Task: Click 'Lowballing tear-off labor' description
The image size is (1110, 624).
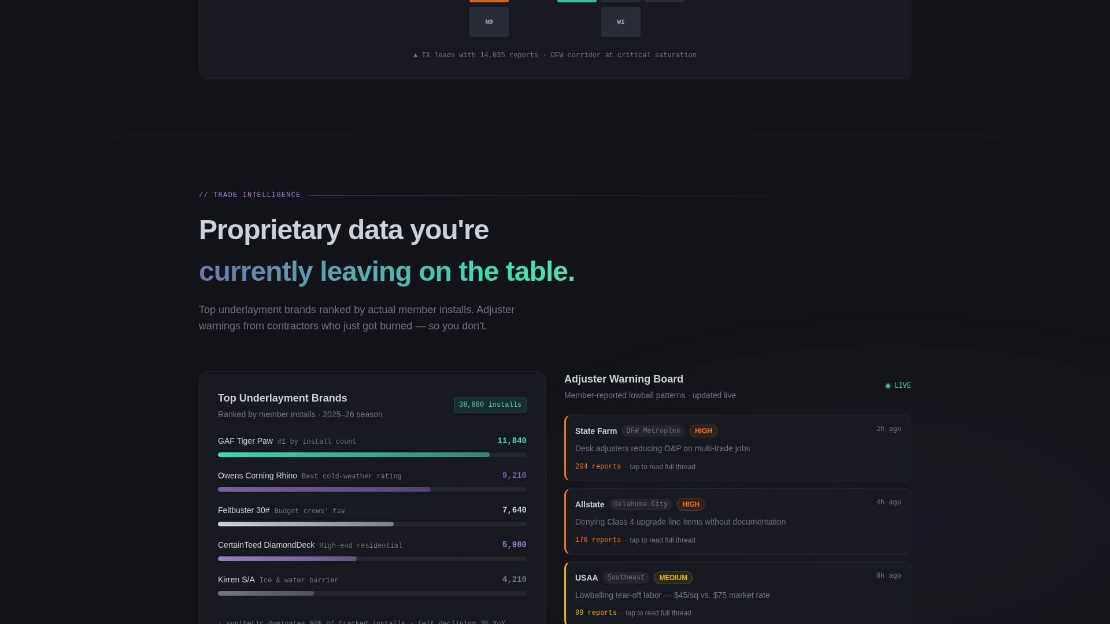Action: tap(672, 595)
